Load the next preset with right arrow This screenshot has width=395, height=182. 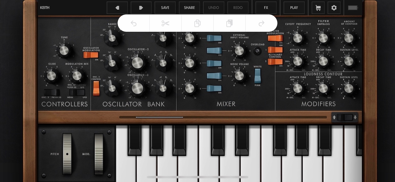(x=141, y=8)
